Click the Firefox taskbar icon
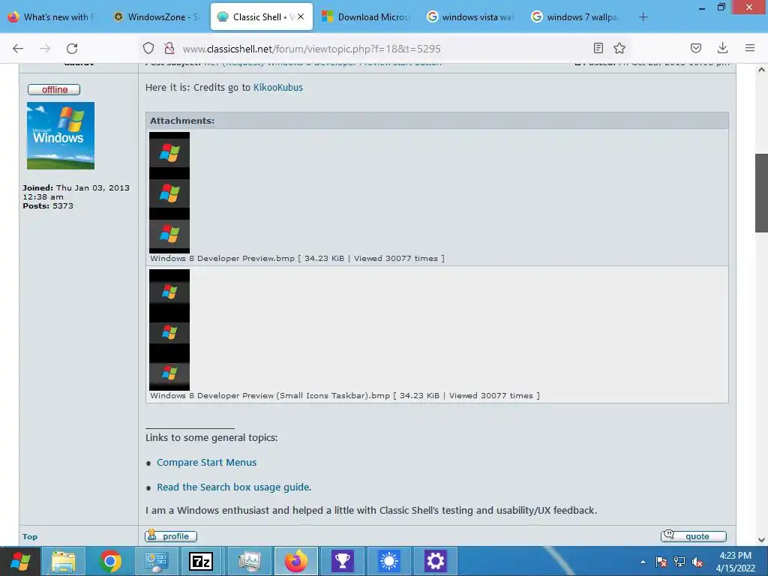The width and height of the screenshot is (768, 576). point(296,561)
